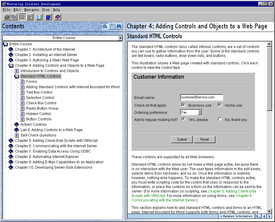Click the book icon beside Chapter 5
The height and width of the screenshot is (222, 275).
11,141
